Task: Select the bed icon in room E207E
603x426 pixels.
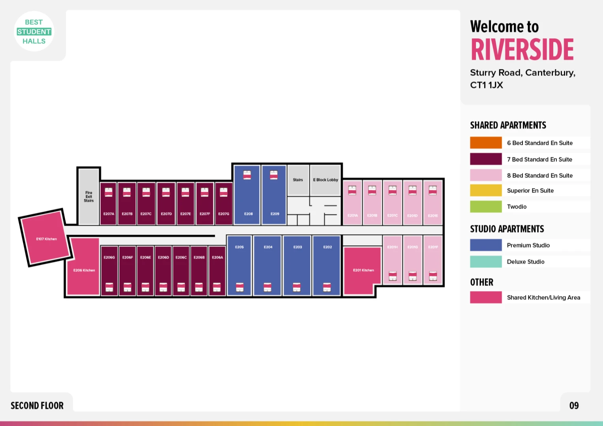Action: tap(185, 192)
